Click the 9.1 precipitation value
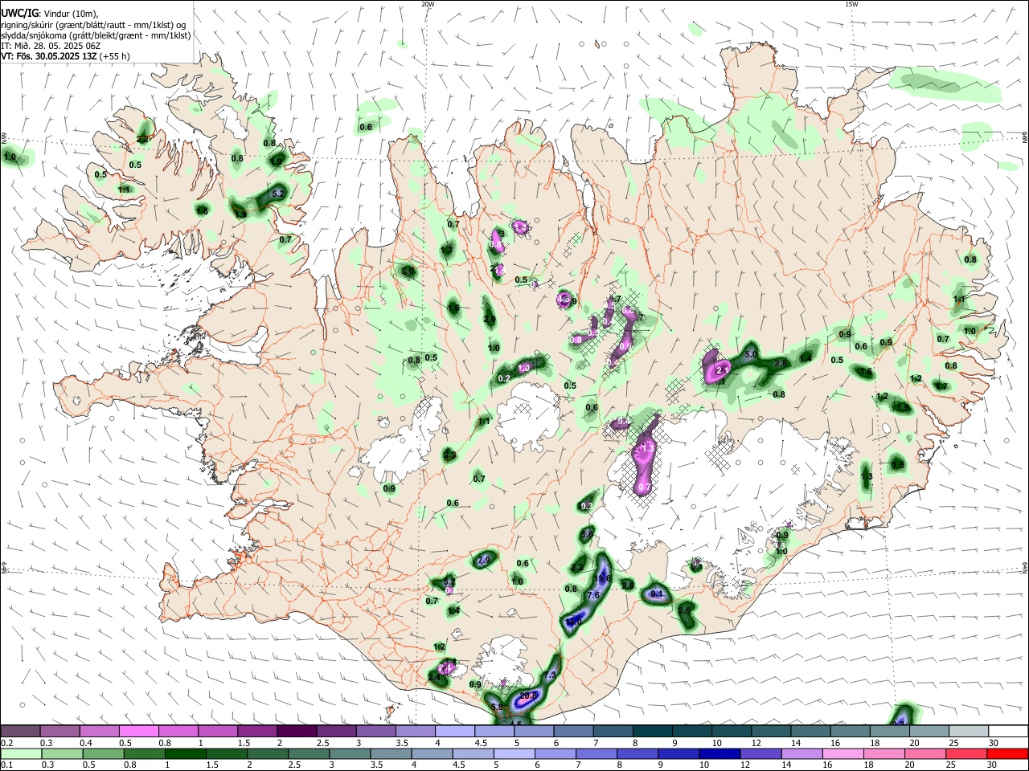The width and height of the screenshot is (1029, 771). 656,594
